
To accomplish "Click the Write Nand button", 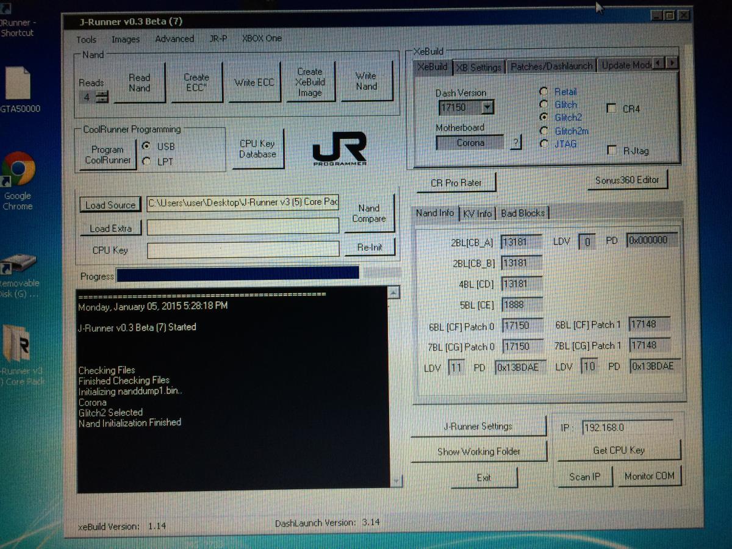I will (366, 81).
